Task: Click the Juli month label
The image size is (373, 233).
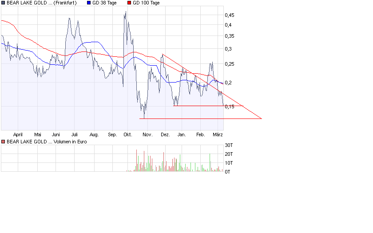Action: pyautogui.click(x=75, y=135)
